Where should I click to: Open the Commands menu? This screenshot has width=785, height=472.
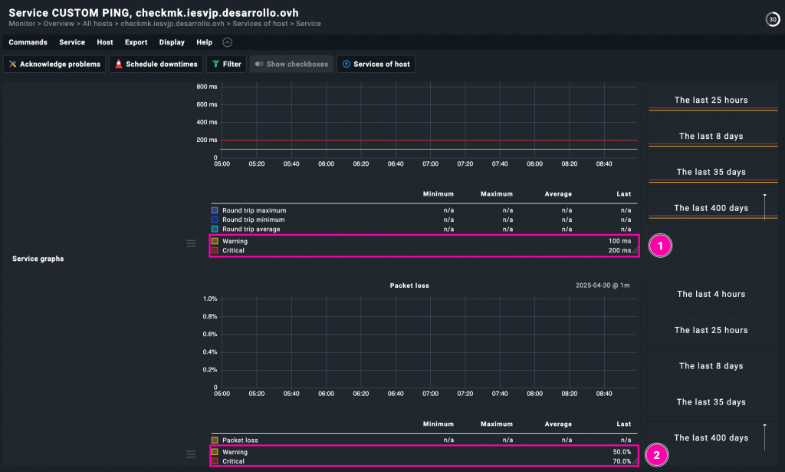[28, 42]
